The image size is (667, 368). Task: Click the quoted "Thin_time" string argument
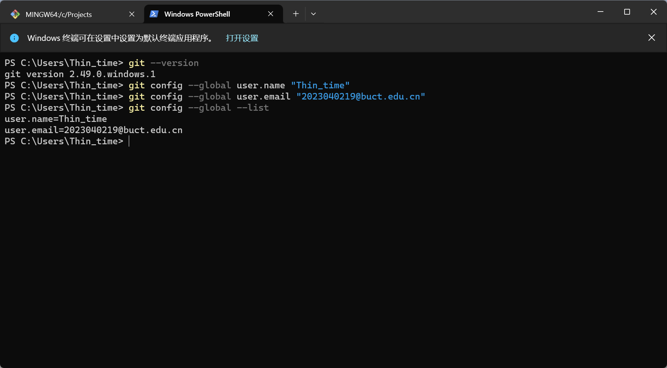[320, 85]
